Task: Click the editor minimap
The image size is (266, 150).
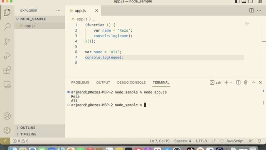Action: [x=247, y=24]
